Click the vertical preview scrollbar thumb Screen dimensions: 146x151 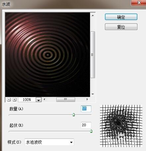click(93, 55)
